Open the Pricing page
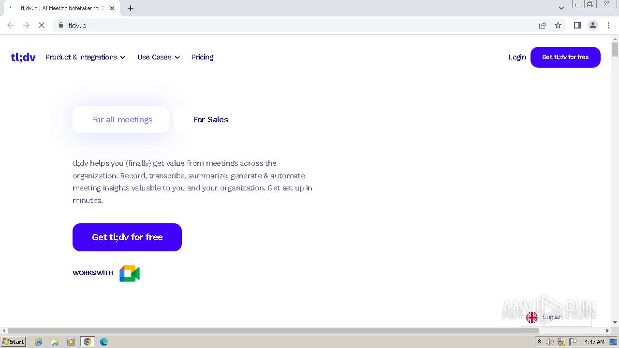This screenshot has width=619, height=348. tap(203, 57)
